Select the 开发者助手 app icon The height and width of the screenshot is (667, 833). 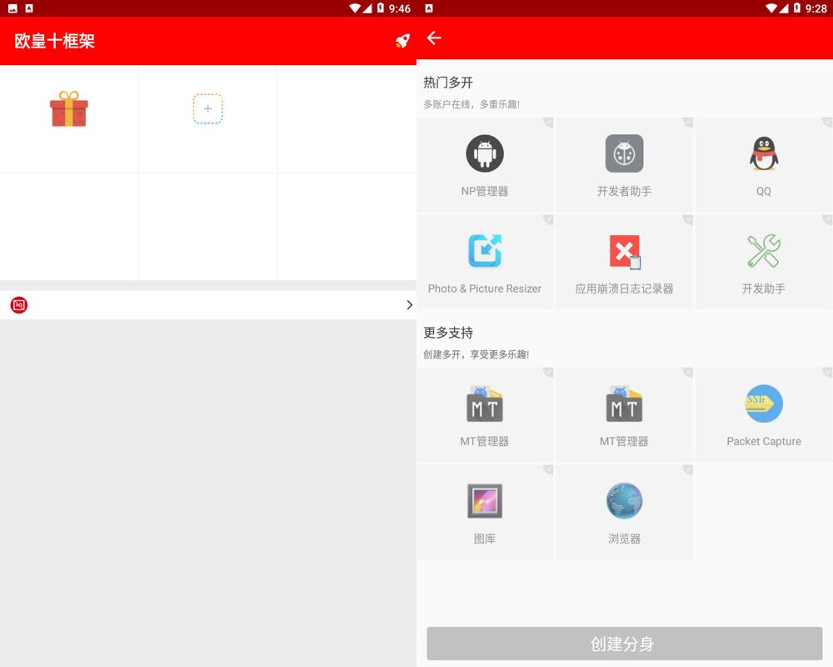[x=624, y=153]
